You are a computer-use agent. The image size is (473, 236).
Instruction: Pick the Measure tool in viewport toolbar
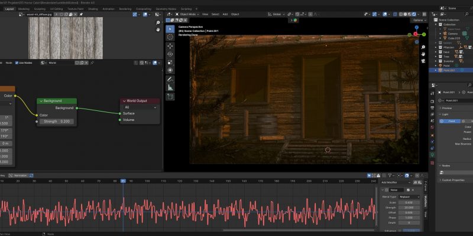[170, 87]
